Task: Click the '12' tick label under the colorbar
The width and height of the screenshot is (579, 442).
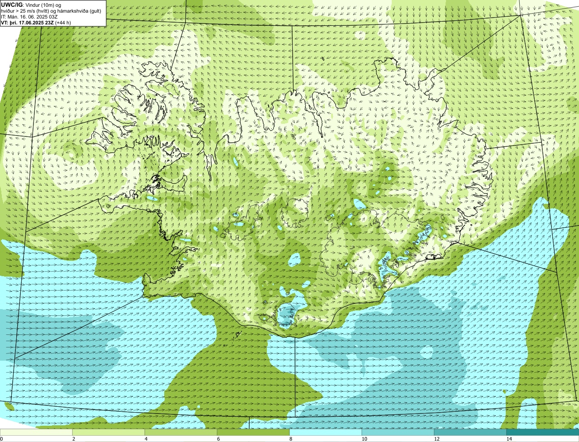Action: 436,439
